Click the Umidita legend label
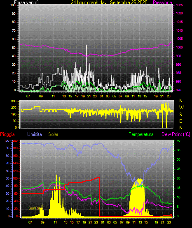Screen dimensions: 192x228 pyautogui.click(x=35, y=134)
